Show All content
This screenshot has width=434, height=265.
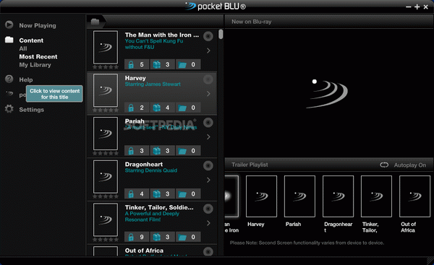pyautogui.click(x=23, y=48)
